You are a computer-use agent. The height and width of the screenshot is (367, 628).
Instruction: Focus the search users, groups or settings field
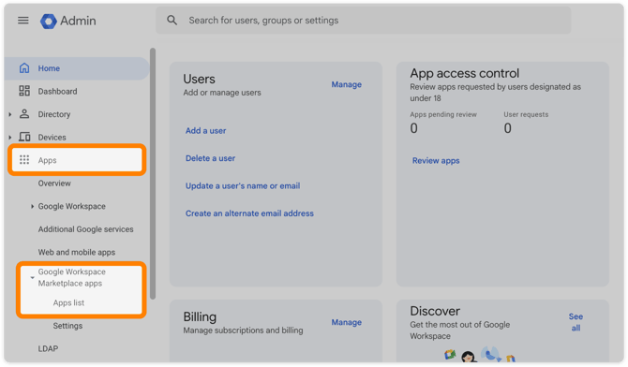(x=364, y=21)
